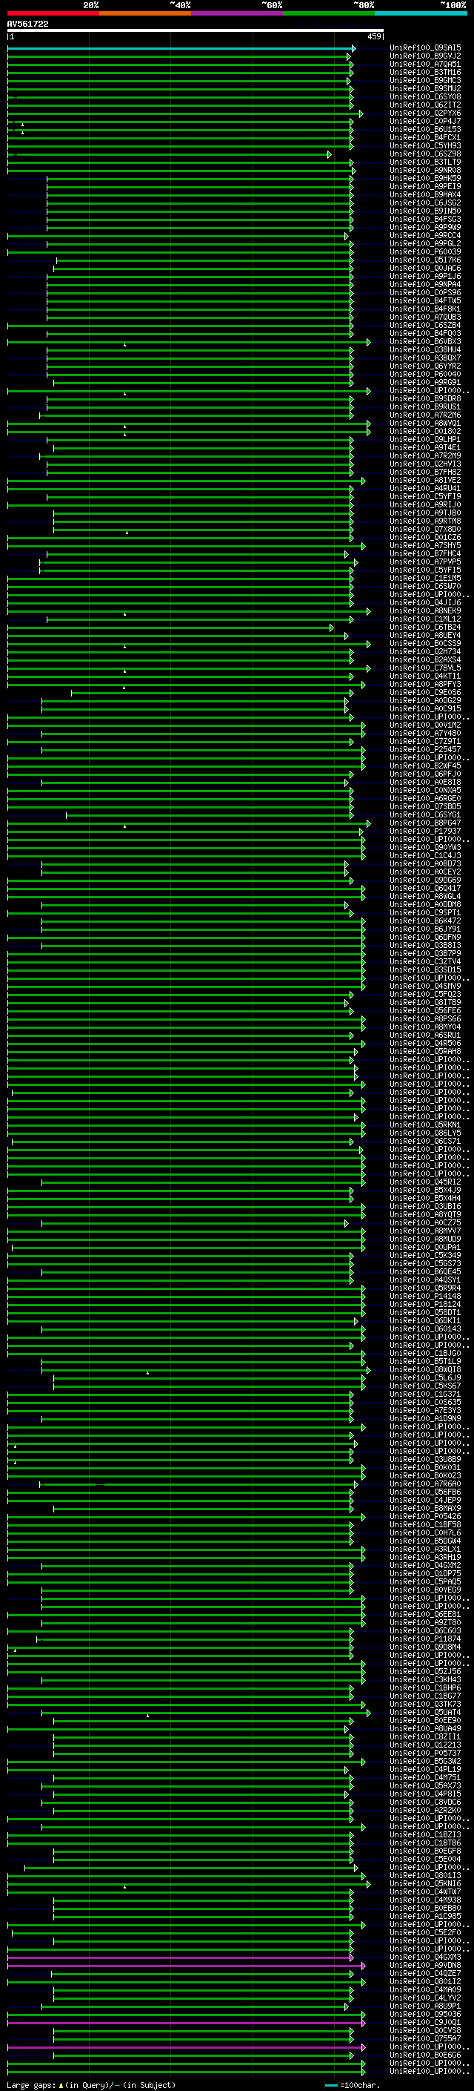Screen dimensions: 474x2091
Task: Click the yellow gap triangle in legend
Action: pyautogui.click(x=61, y=2085)
